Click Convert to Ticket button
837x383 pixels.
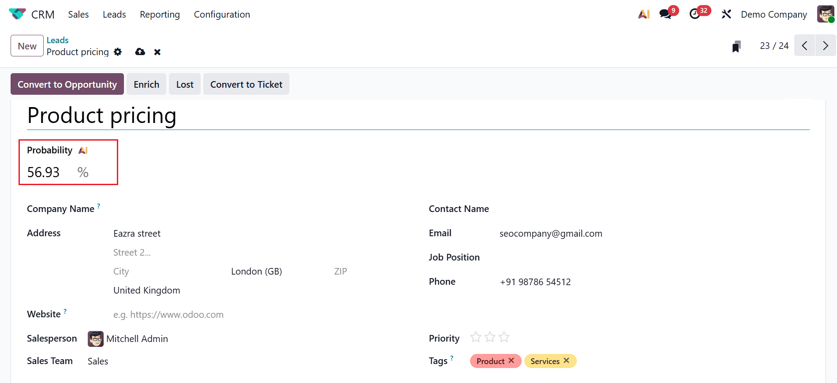[246, 84]
